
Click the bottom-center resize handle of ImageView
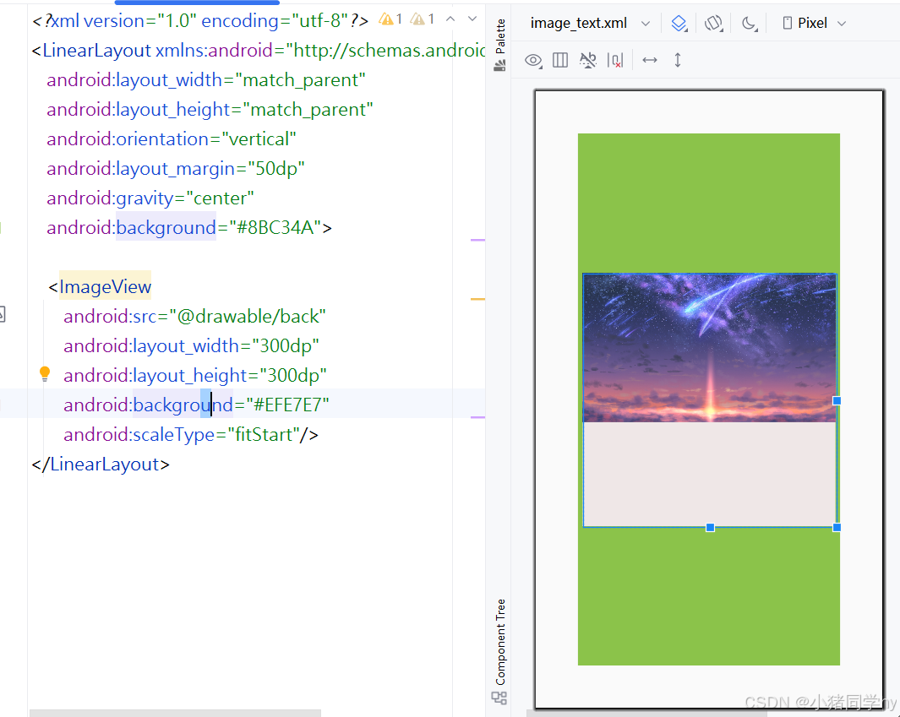710,527
